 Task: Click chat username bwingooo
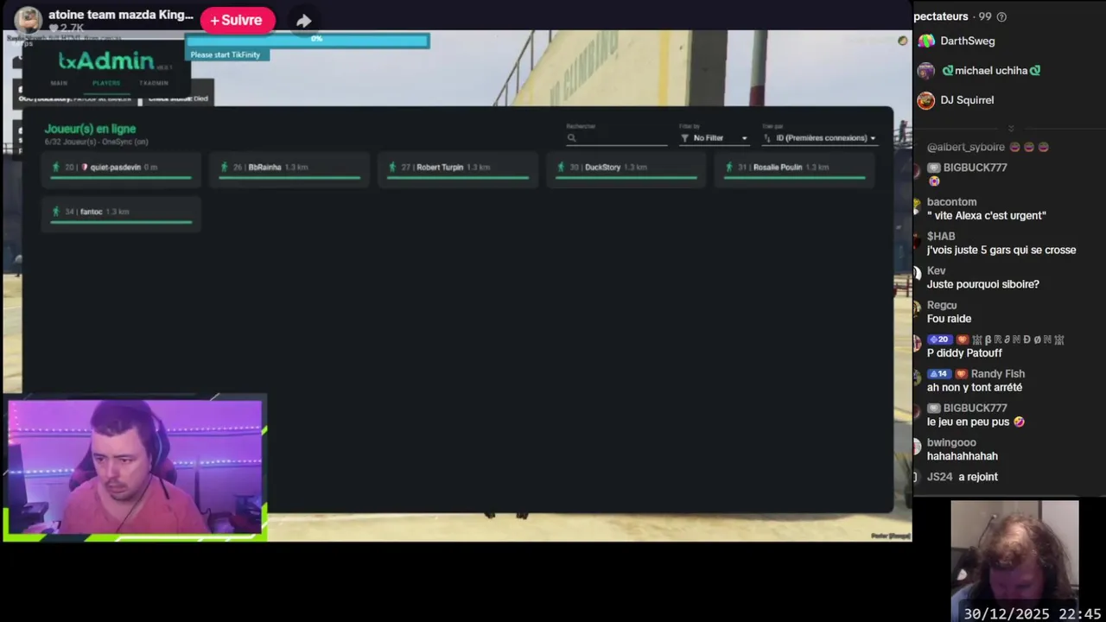951,443
